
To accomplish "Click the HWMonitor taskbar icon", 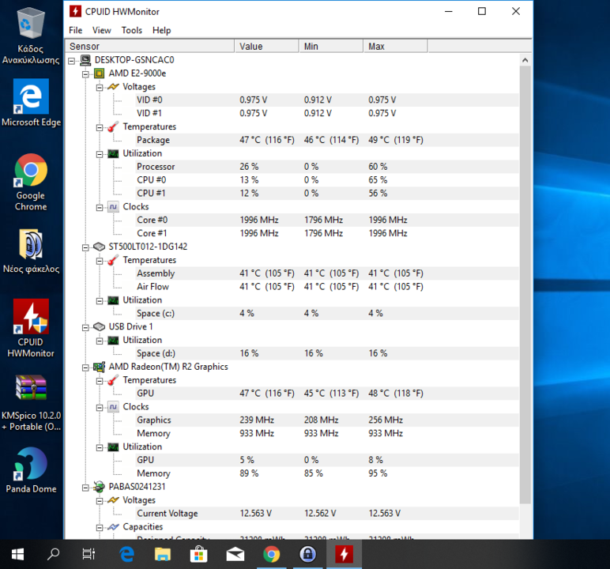I will 344,554.
